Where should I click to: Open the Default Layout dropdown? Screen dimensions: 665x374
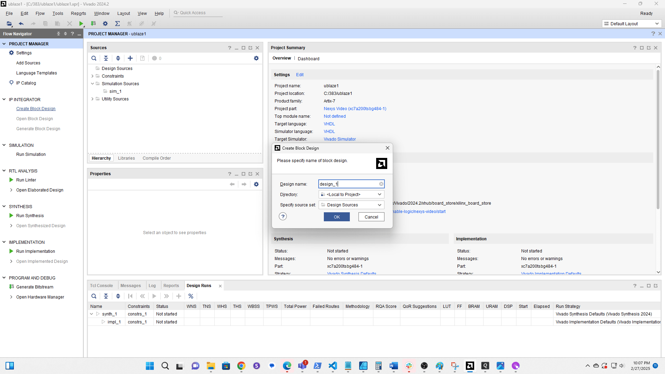pos(631,24)
